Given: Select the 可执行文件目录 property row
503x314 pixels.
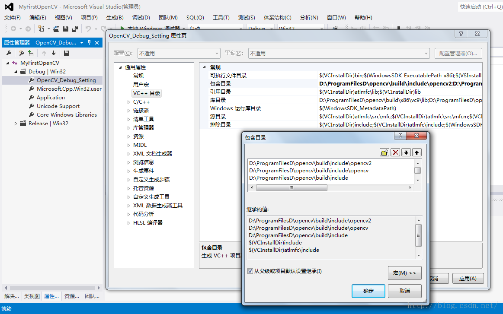Looking at the screenshot, I should tap(341, 75).
